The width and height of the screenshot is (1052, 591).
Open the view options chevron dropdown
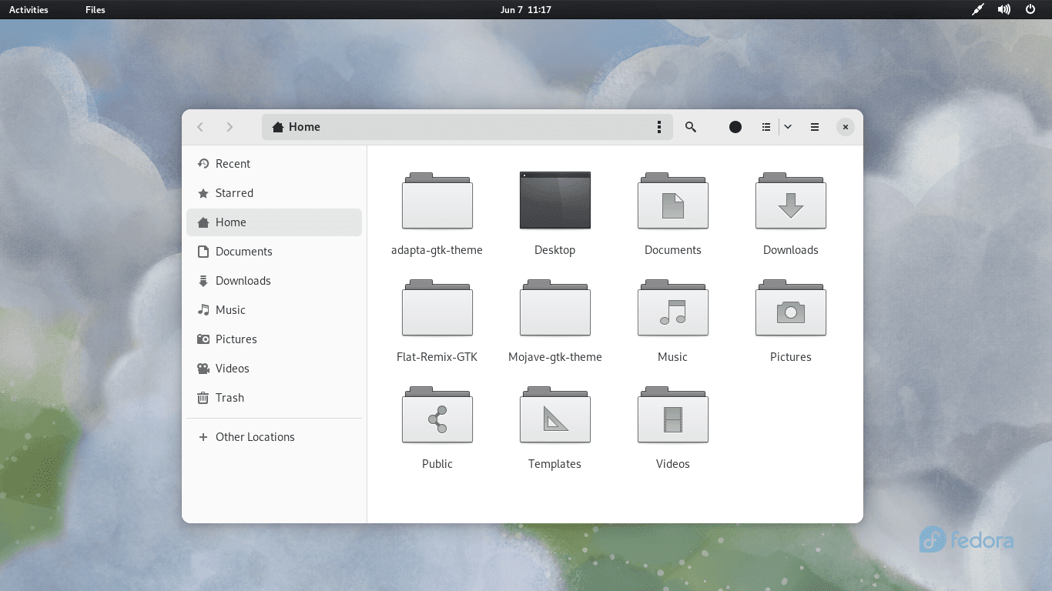pyautogui.click(x=787, y=127)
